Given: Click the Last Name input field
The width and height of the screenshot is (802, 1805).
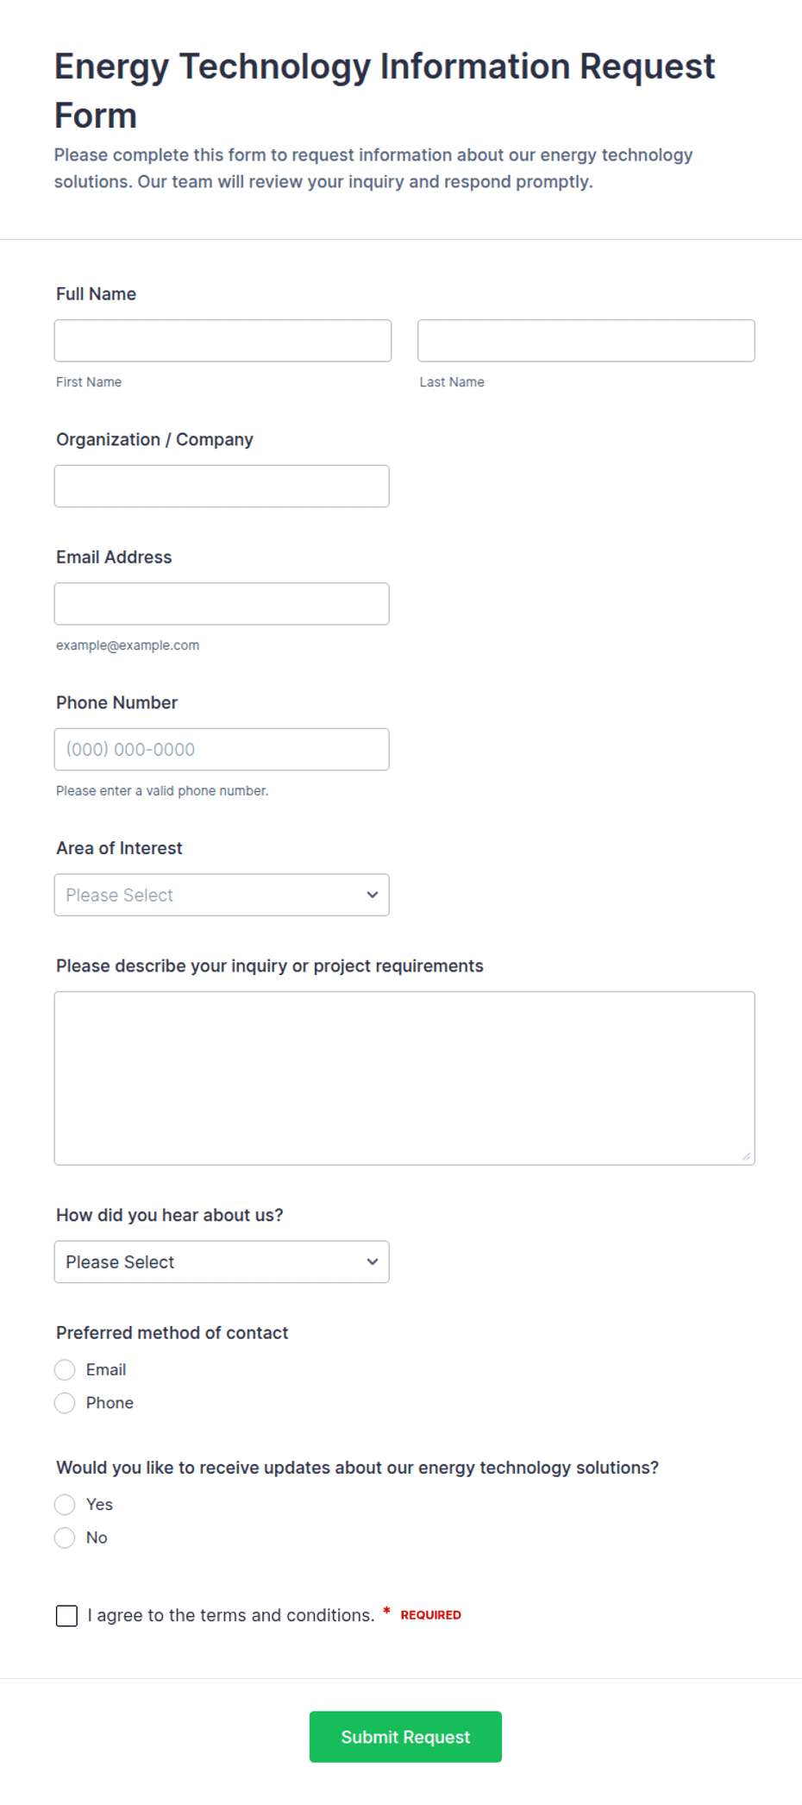Looking at the screenshot, I should 586,341.
